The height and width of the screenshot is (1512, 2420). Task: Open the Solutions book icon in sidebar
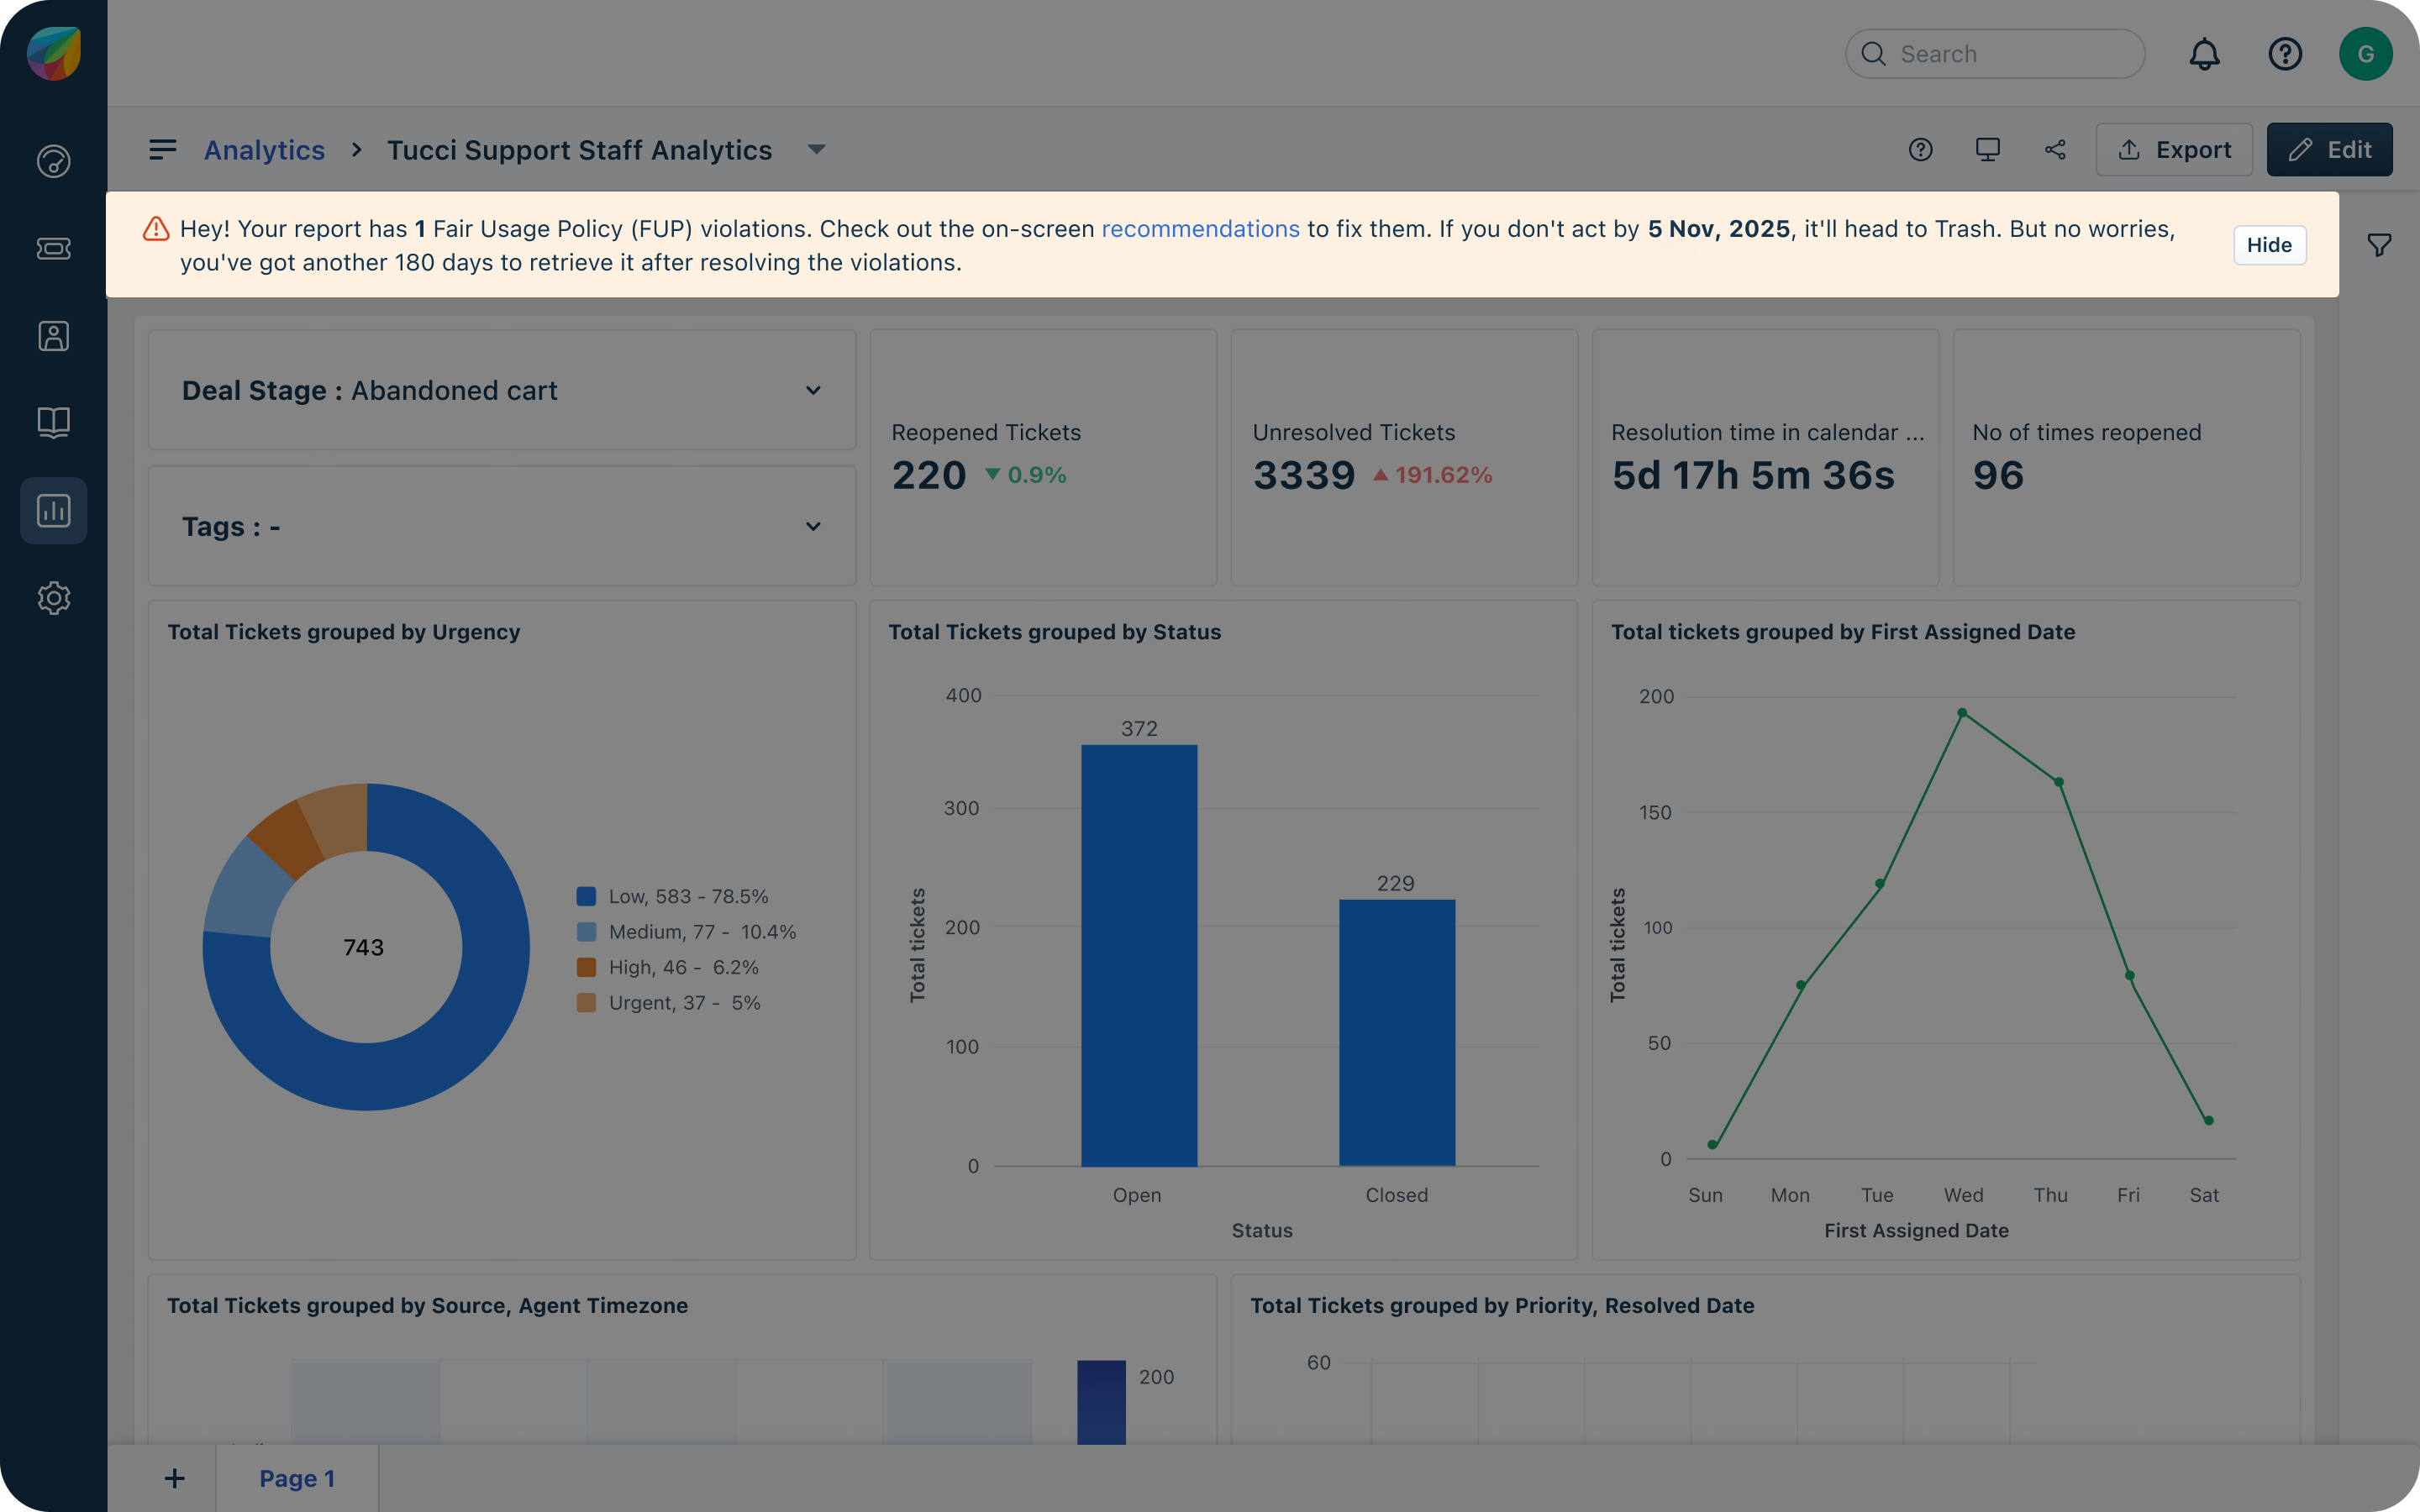click(x=53, y=422)
